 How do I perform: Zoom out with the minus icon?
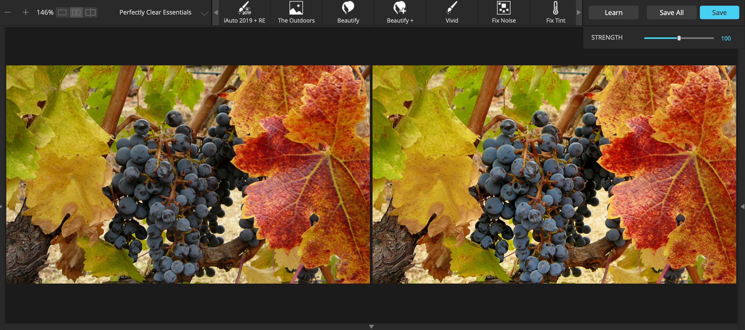pyautogui.click(x=8, y=12)
